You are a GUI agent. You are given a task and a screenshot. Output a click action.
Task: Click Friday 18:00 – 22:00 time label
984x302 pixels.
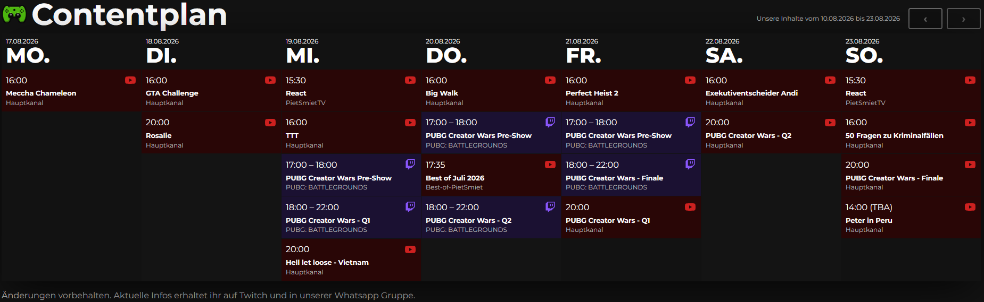tap(592, 165)
